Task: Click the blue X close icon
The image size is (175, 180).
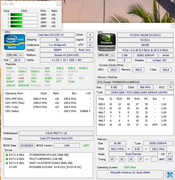Action: [170, 175]
